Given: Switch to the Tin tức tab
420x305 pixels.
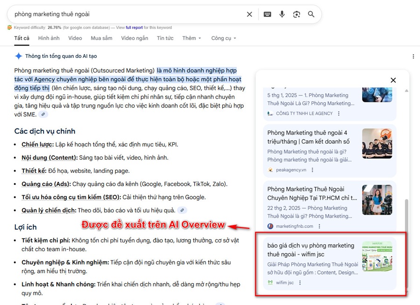Looking at the screenshot, I should pos(165,38).
